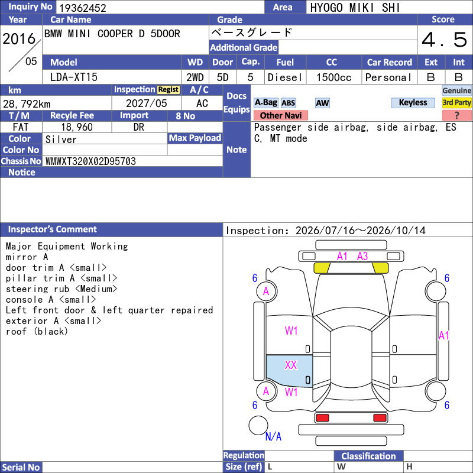Click the A1 A3 damage marks on front

(x=352, y=257)
